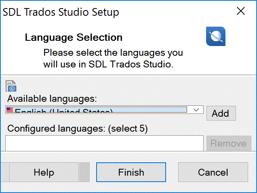Image resolution: width=257 pixels, height=193 pixels.
Task: Close the SDL Trados Studio Setup dialog
Action: tap(241, 11)
